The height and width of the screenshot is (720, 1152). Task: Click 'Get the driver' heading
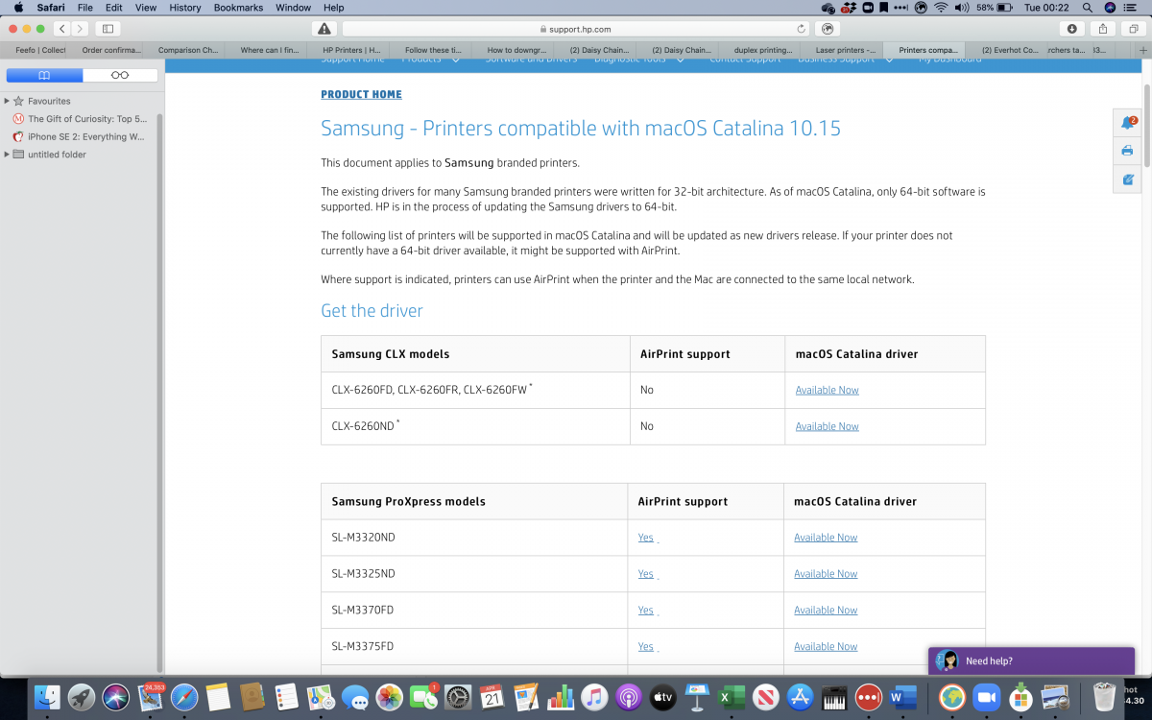[x=372, y=311]
